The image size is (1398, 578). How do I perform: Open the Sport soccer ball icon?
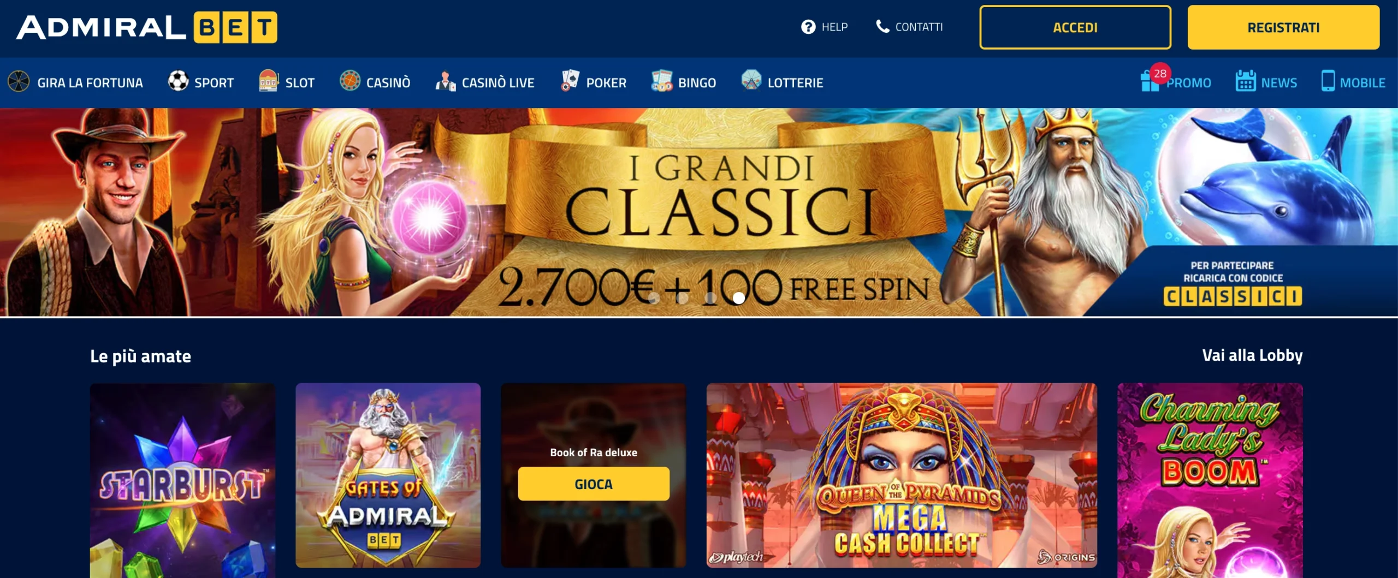pyautogui.click(x=178, y=81)
